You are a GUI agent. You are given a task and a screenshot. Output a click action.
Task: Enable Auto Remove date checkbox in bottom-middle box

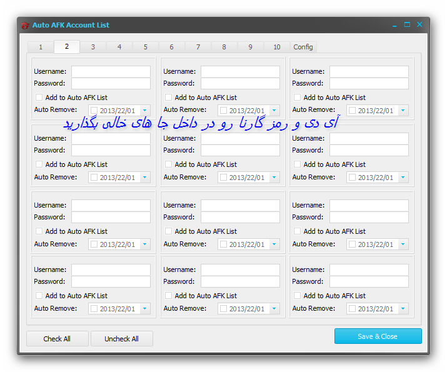tap(224, 308)
